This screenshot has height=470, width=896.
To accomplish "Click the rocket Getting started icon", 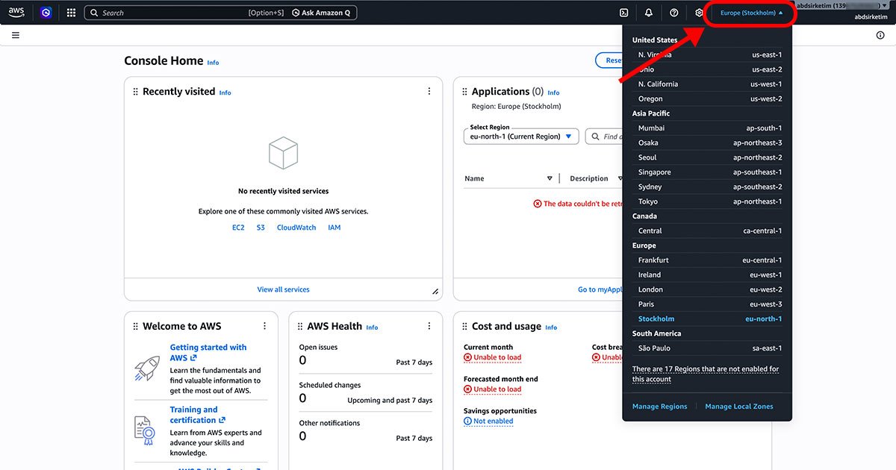I will click(x=146, y=368).
